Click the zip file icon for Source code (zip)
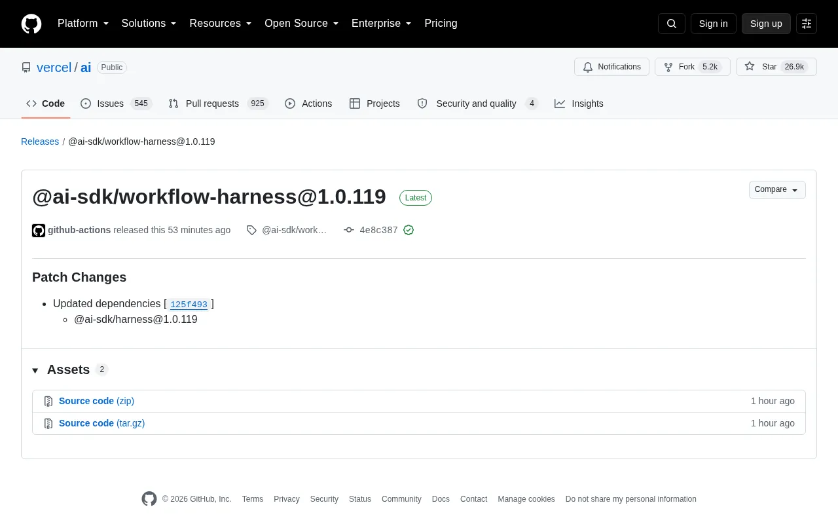Image resolution: width=838 pixels, height=524 pixels. tap(48, 402)
